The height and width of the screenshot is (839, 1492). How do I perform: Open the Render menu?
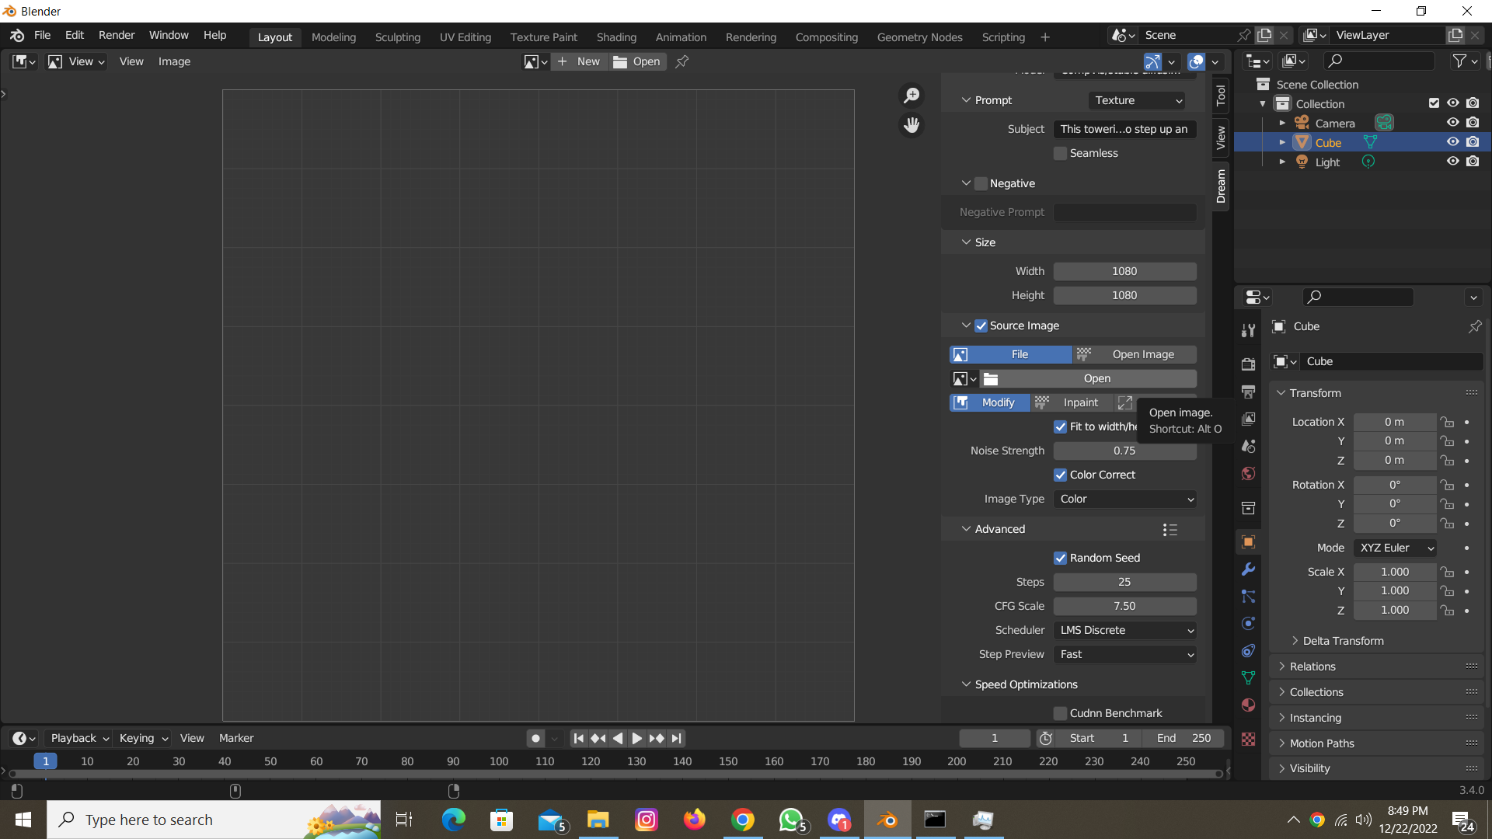pos(117,35)
